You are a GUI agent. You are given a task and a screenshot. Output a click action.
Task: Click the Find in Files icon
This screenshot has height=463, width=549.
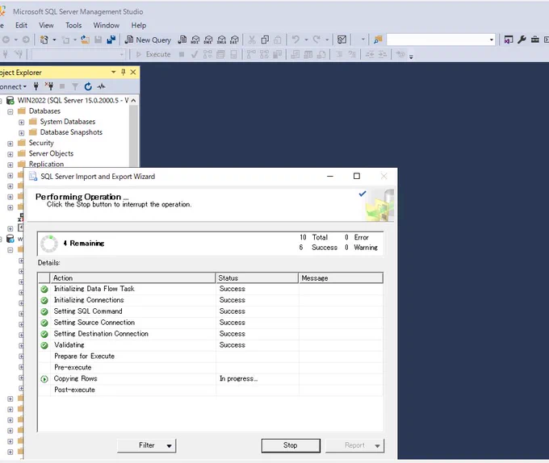pyautogui.click(x=378, y=40)
